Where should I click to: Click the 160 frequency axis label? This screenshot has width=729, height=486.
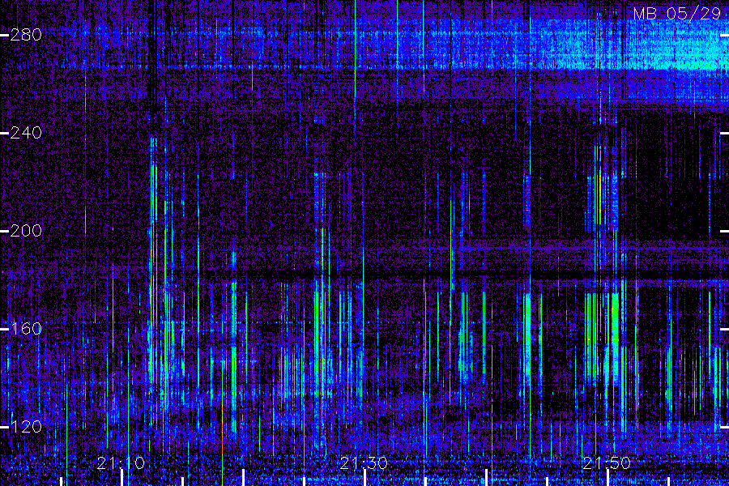[26, 329]
